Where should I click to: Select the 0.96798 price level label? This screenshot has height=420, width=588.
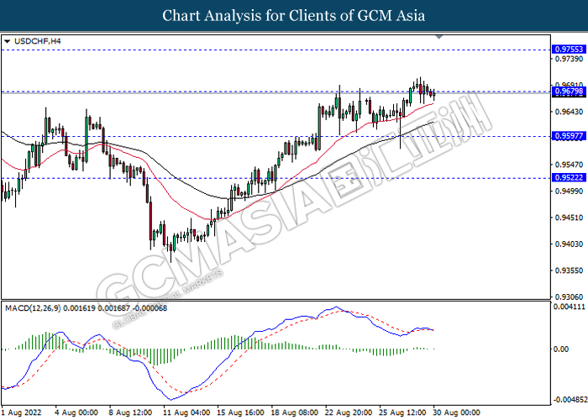pos(569,91)
